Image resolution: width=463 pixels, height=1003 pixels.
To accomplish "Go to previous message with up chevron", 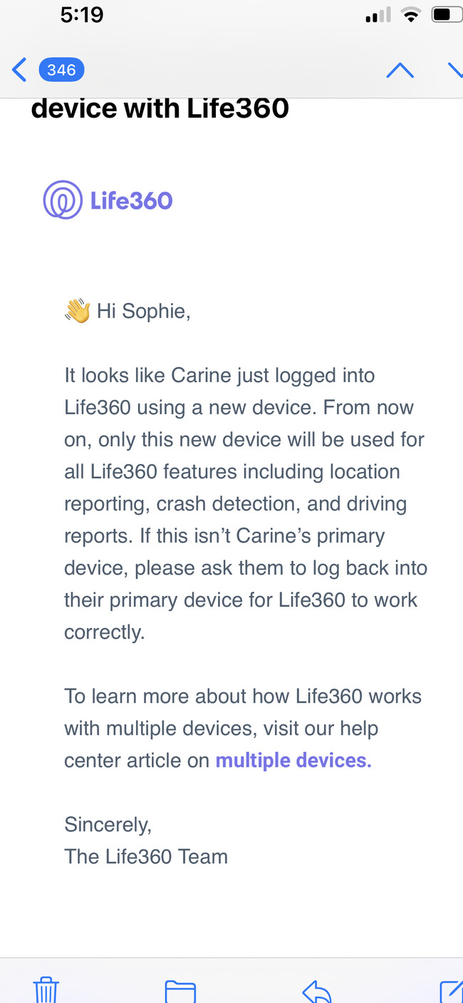I will (x=400, y=70).
